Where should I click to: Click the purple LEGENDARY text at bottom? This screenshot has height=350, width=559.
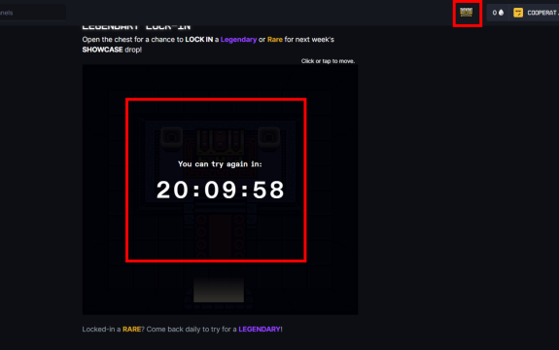260,330
